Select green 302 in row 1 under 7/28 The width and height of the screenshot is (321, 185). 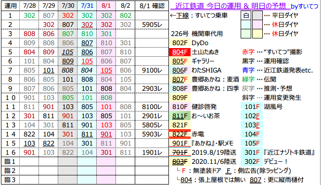[x=29, y=15]
